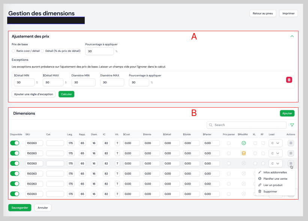Check the Prix panier box in the last row
Viewport: 308px width, 221px height.
228,194
